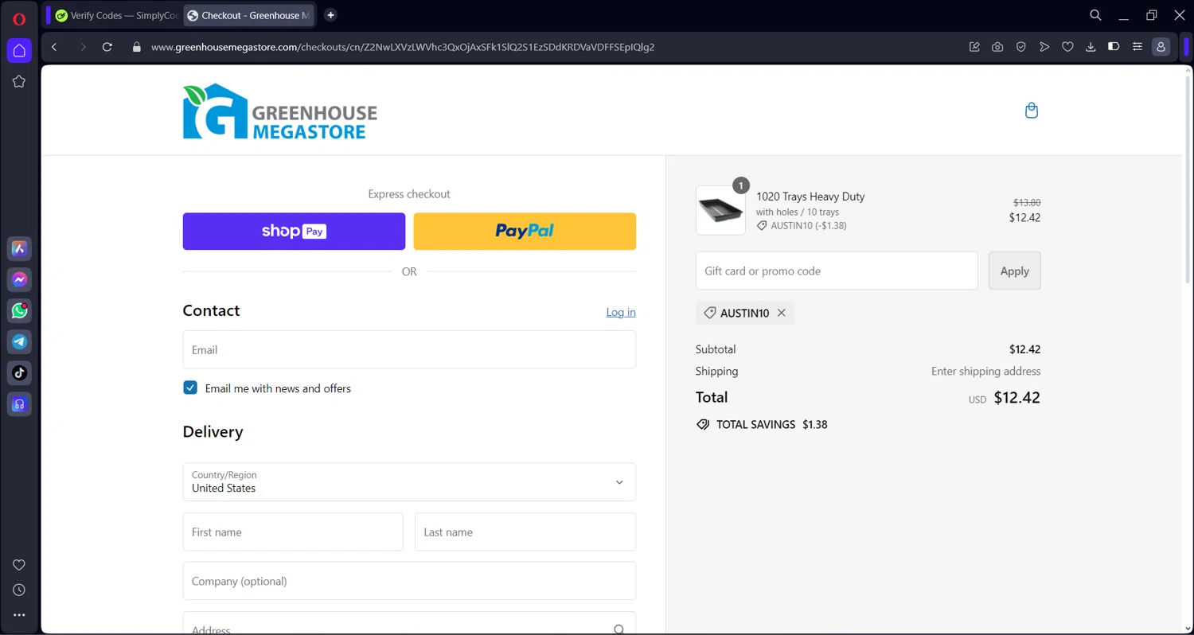Add page to bookmarks heart icon
This screenshot has width=1194, height=635.
coord(1067,47)
